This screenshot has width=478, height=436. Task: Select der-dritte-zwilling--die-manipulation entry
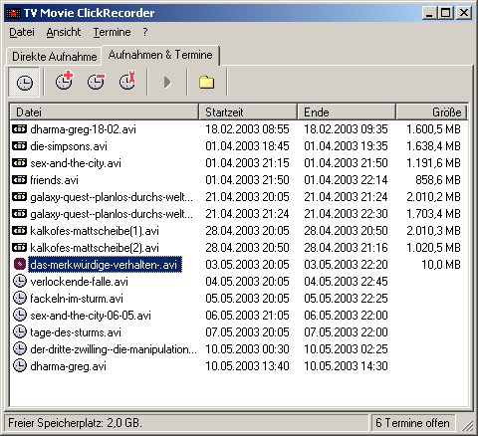pos(114,349)
